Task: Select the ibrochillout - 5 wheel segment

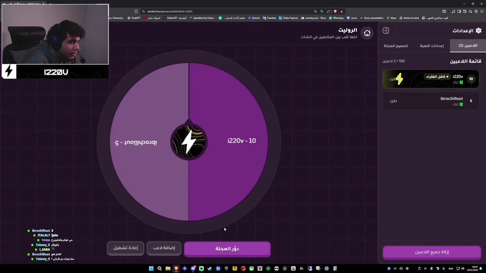Action: point(149,142)
